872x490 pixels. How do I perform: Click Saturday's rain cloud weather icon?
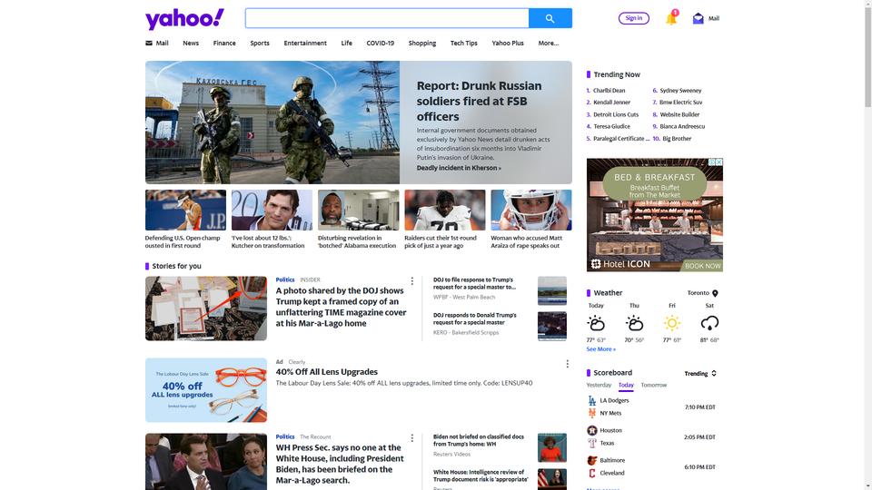(x=709, y=323)
